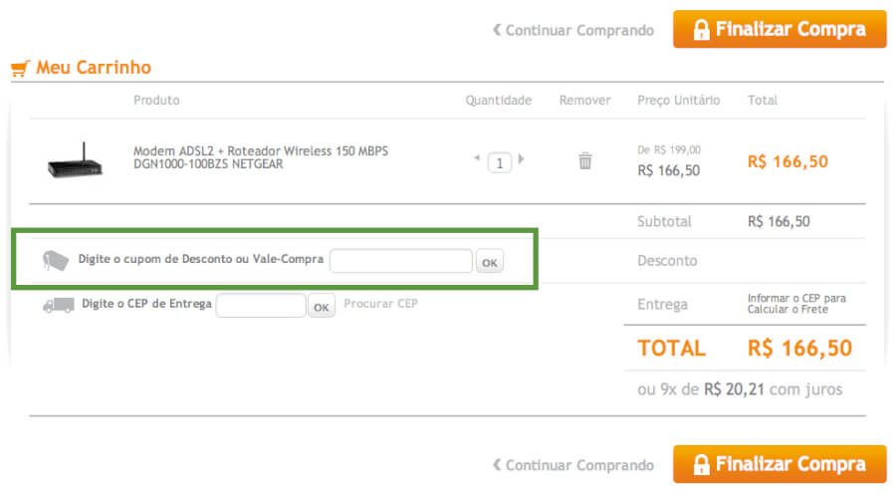
Task: Click the trash icon to remove the modem
Action: click(x=585, y=160)
